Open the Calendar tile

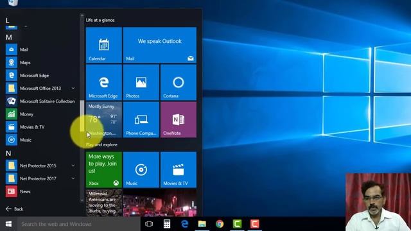(104, 45)
